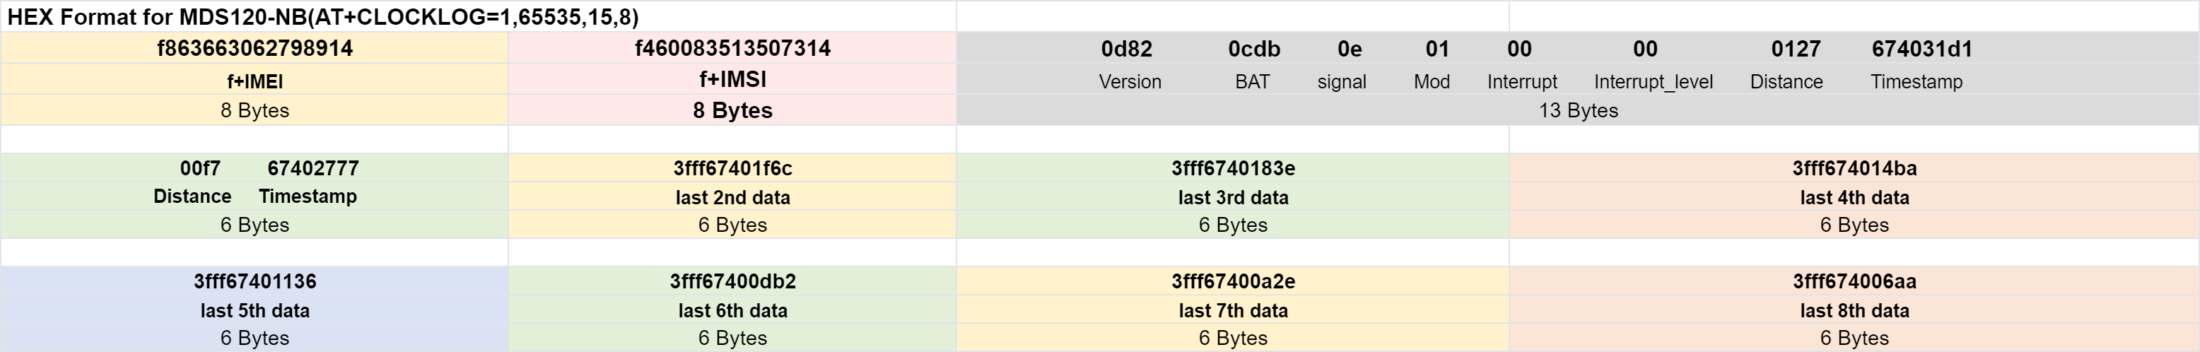Select the last 6th data label

click(x=732, y=310)
